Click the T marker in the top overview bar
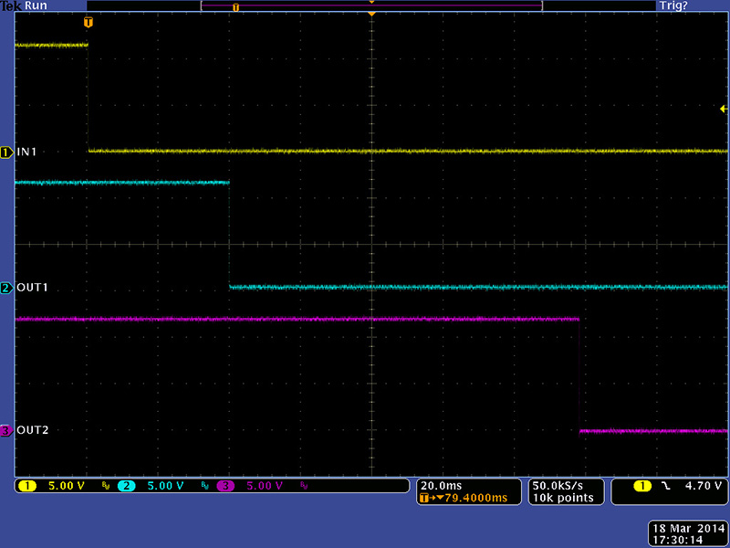The width and height of the screenshot is (730, 548). 235,6
